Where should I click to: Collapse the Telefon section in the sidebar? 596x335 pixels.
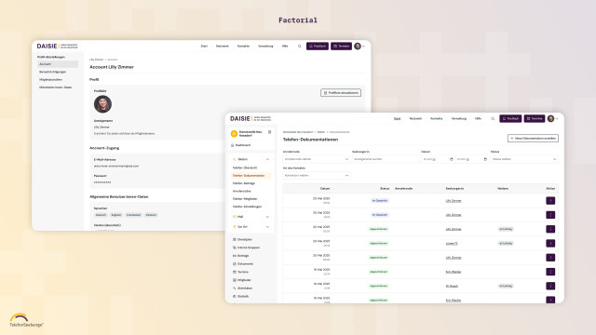pos(267,159)
